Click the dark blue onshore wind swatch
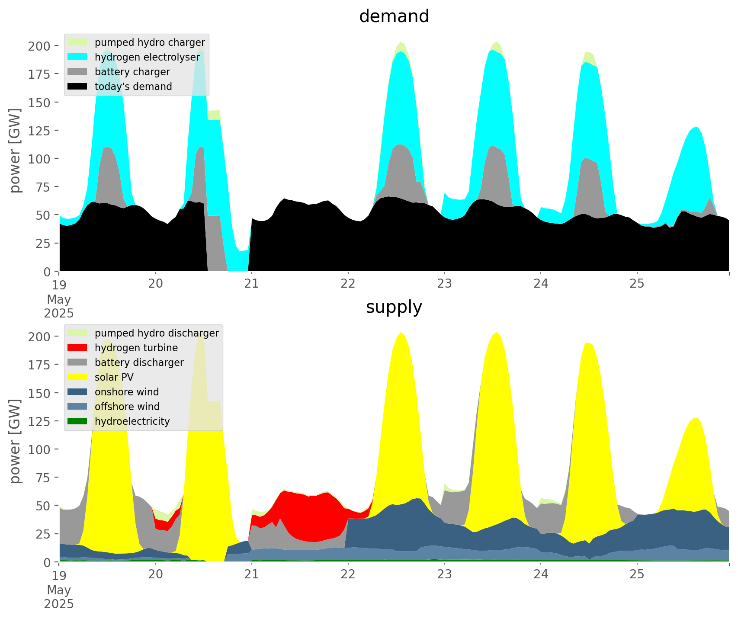Screen dimensions: 738x619 (77, 392)
